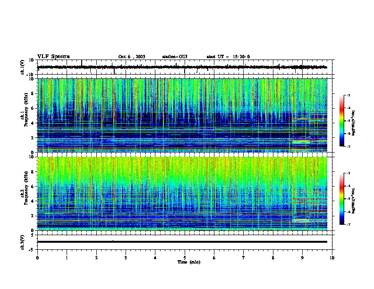The image size is (374, 289).
Task: Click the log(PSD) label beside ch.1 colorbar
Action: (x=354, y=123)
